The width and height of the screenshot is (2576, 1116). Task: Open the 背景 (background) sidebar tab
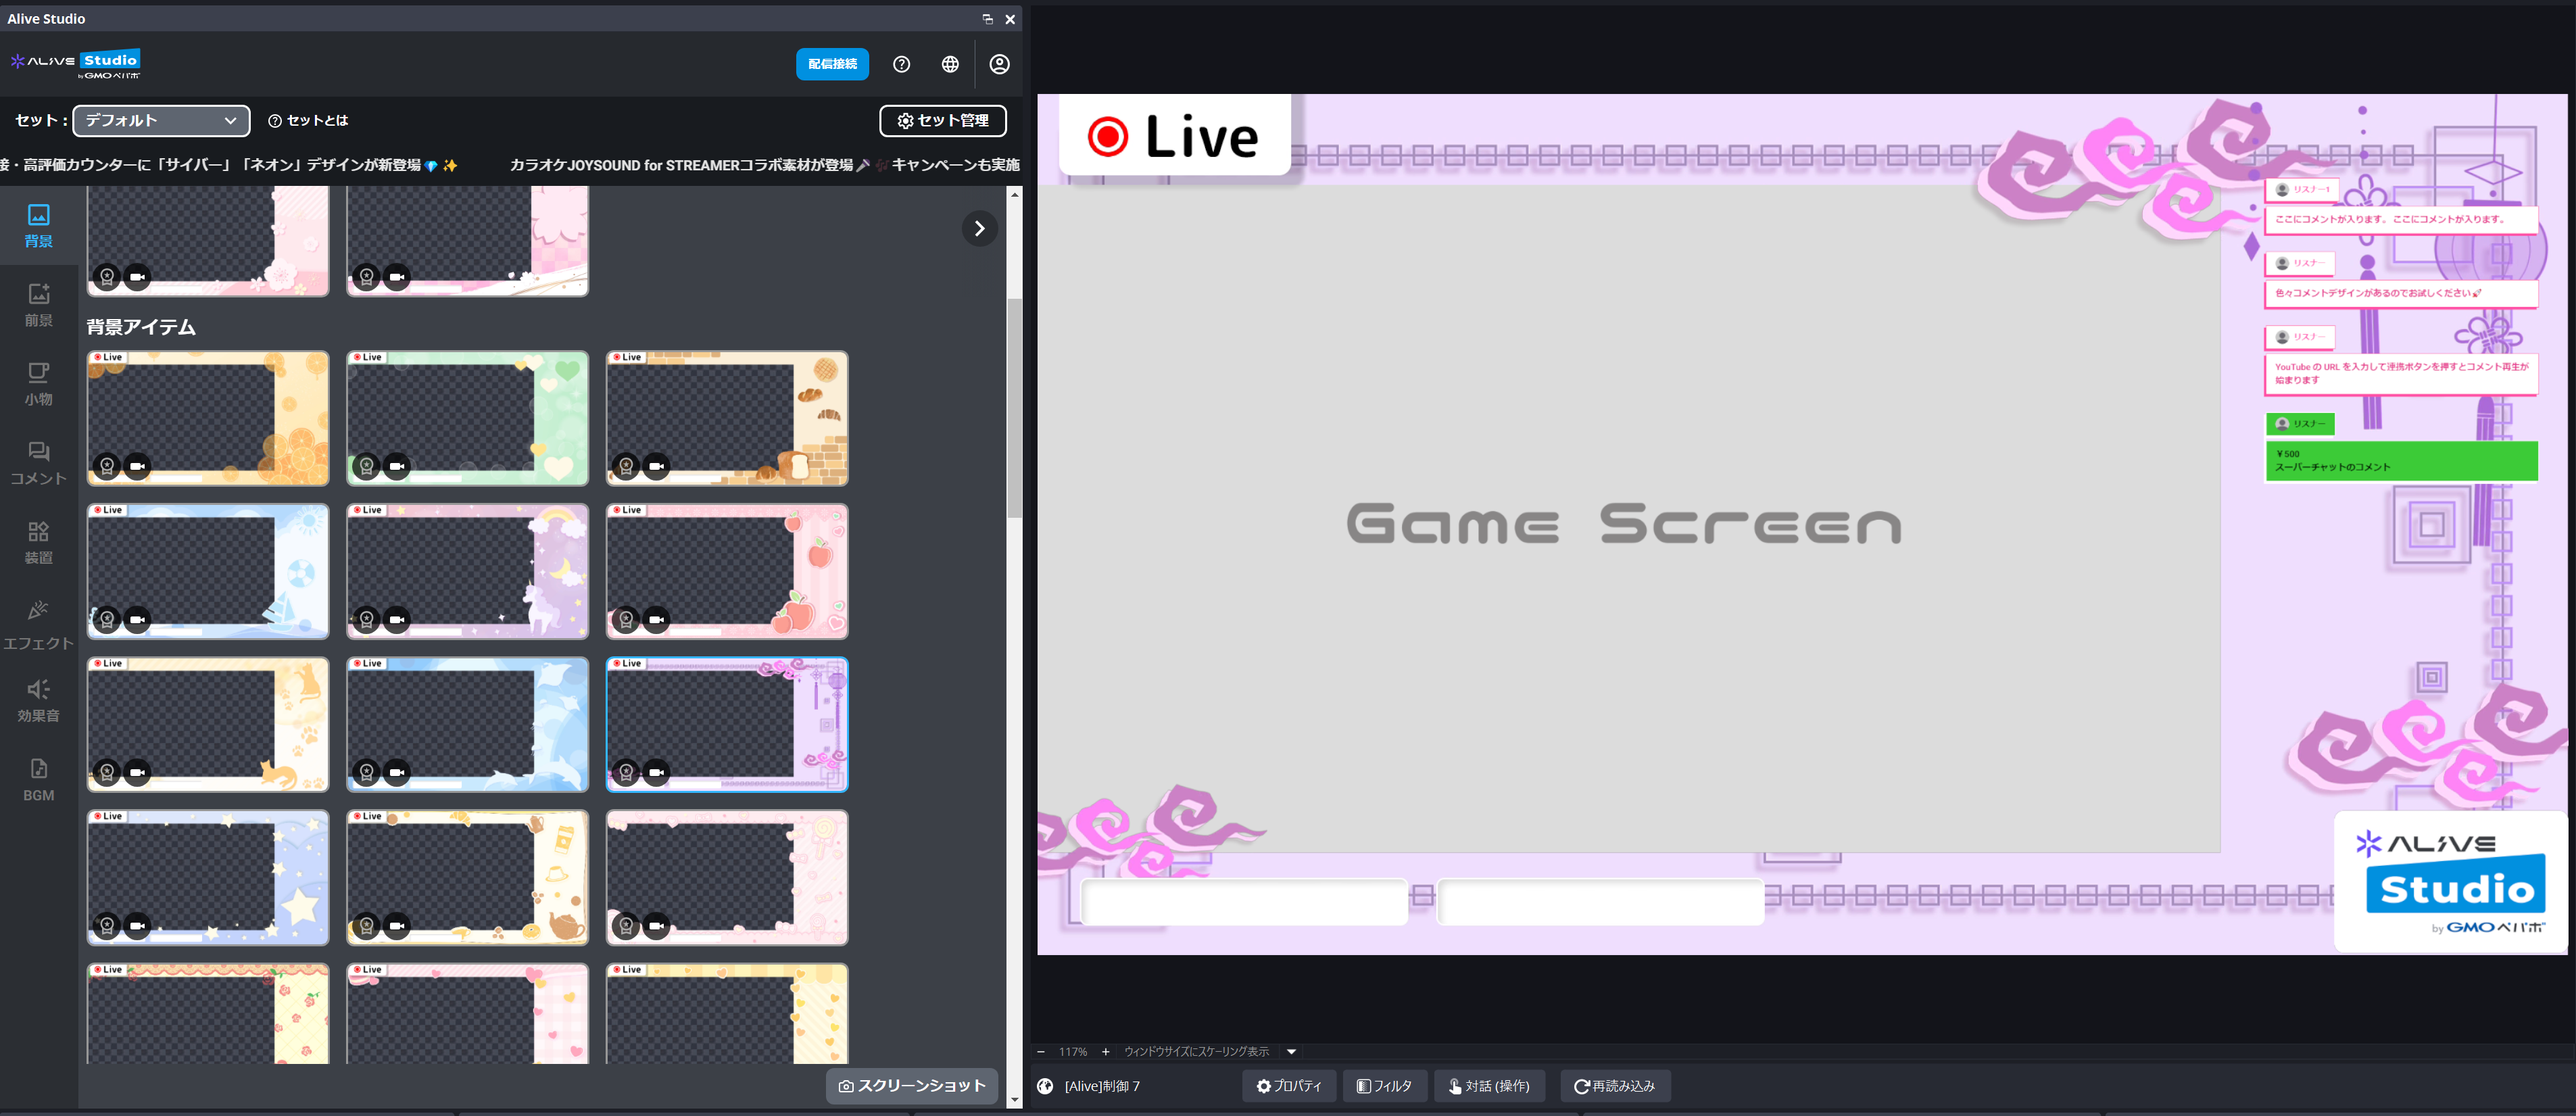(x=38, y=225)
